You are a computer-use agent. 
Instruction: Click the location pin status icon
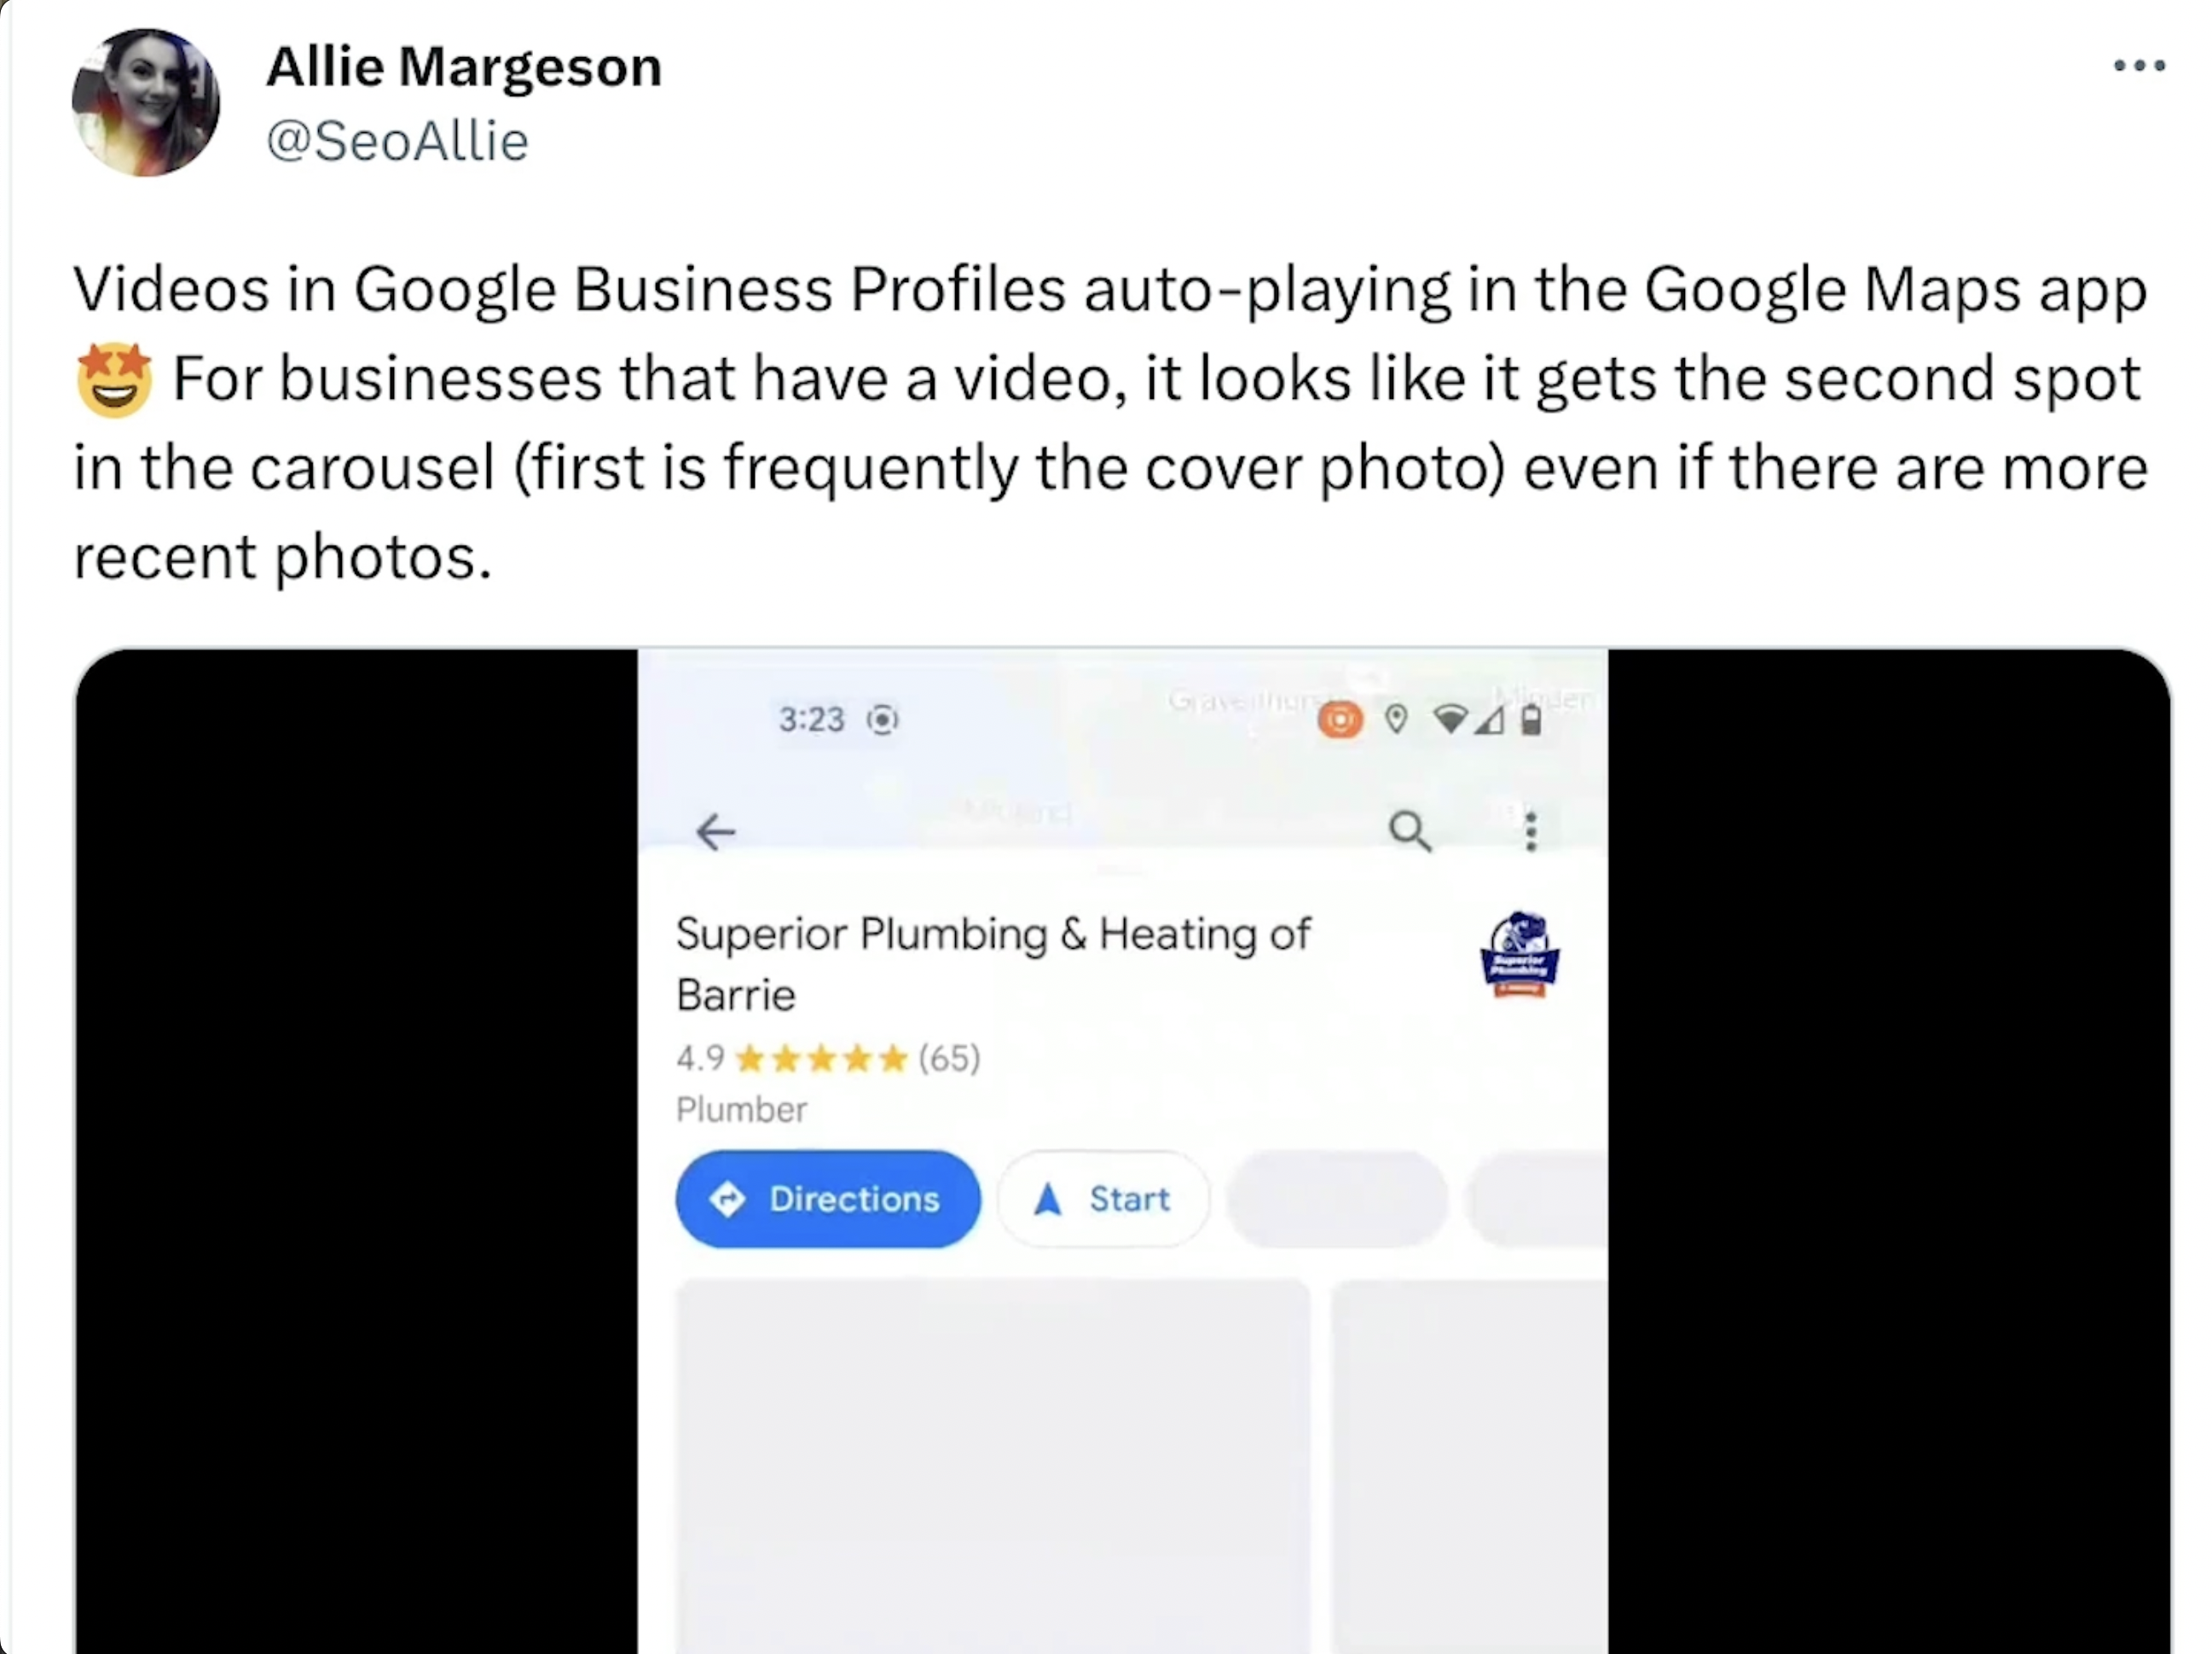[x=1397, y=718]
